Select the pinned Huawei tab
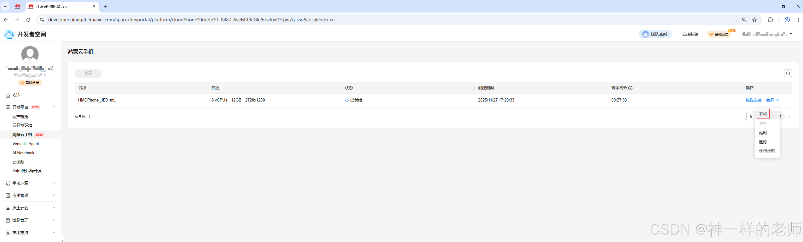 18,6
